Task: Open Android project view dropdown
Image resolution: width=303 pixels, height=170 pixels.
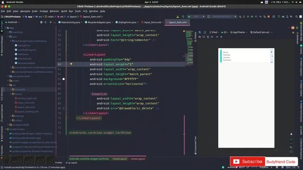Action: click(x=12, y=22)
